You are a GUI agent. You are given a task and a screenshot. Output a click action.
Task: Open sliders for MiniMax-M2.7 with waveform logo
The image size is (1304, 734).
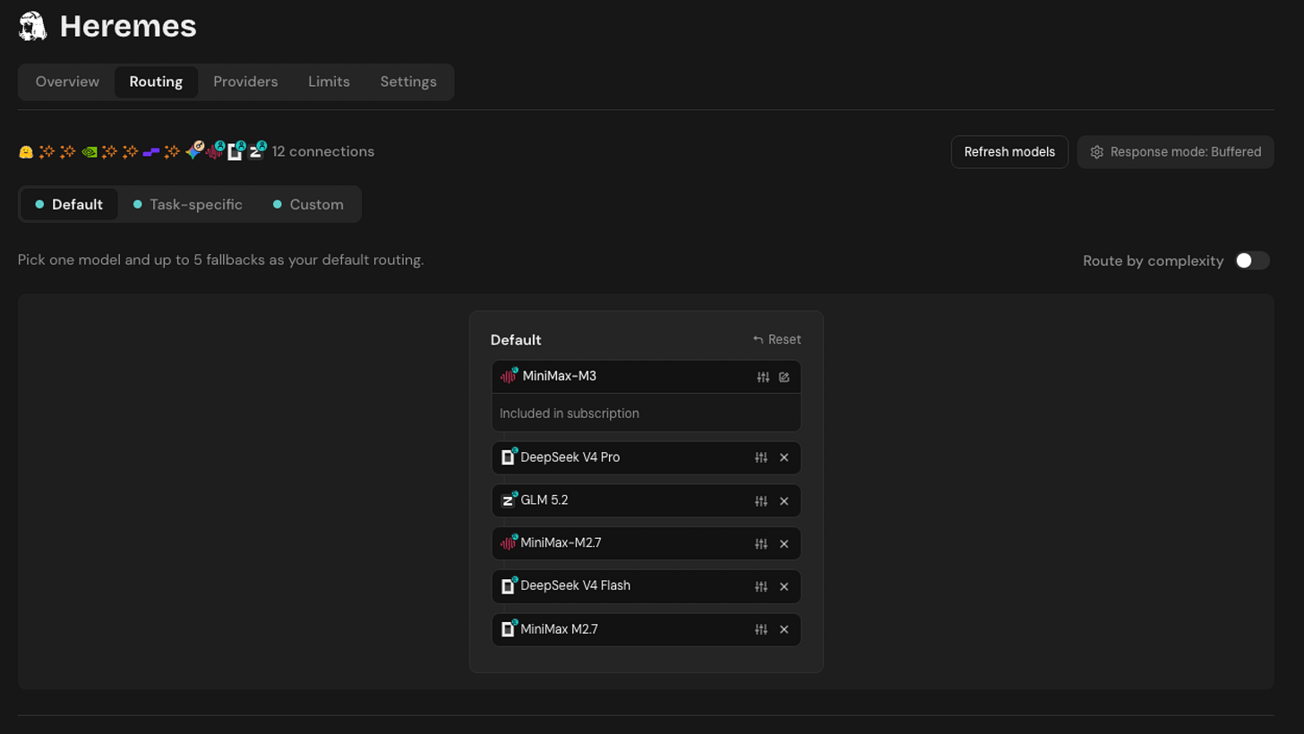tap(761, 543)
